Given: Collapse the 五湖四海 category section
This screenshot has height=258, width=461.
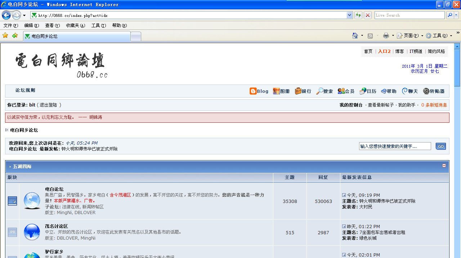Looking at the screenshot, I should 444,166.
